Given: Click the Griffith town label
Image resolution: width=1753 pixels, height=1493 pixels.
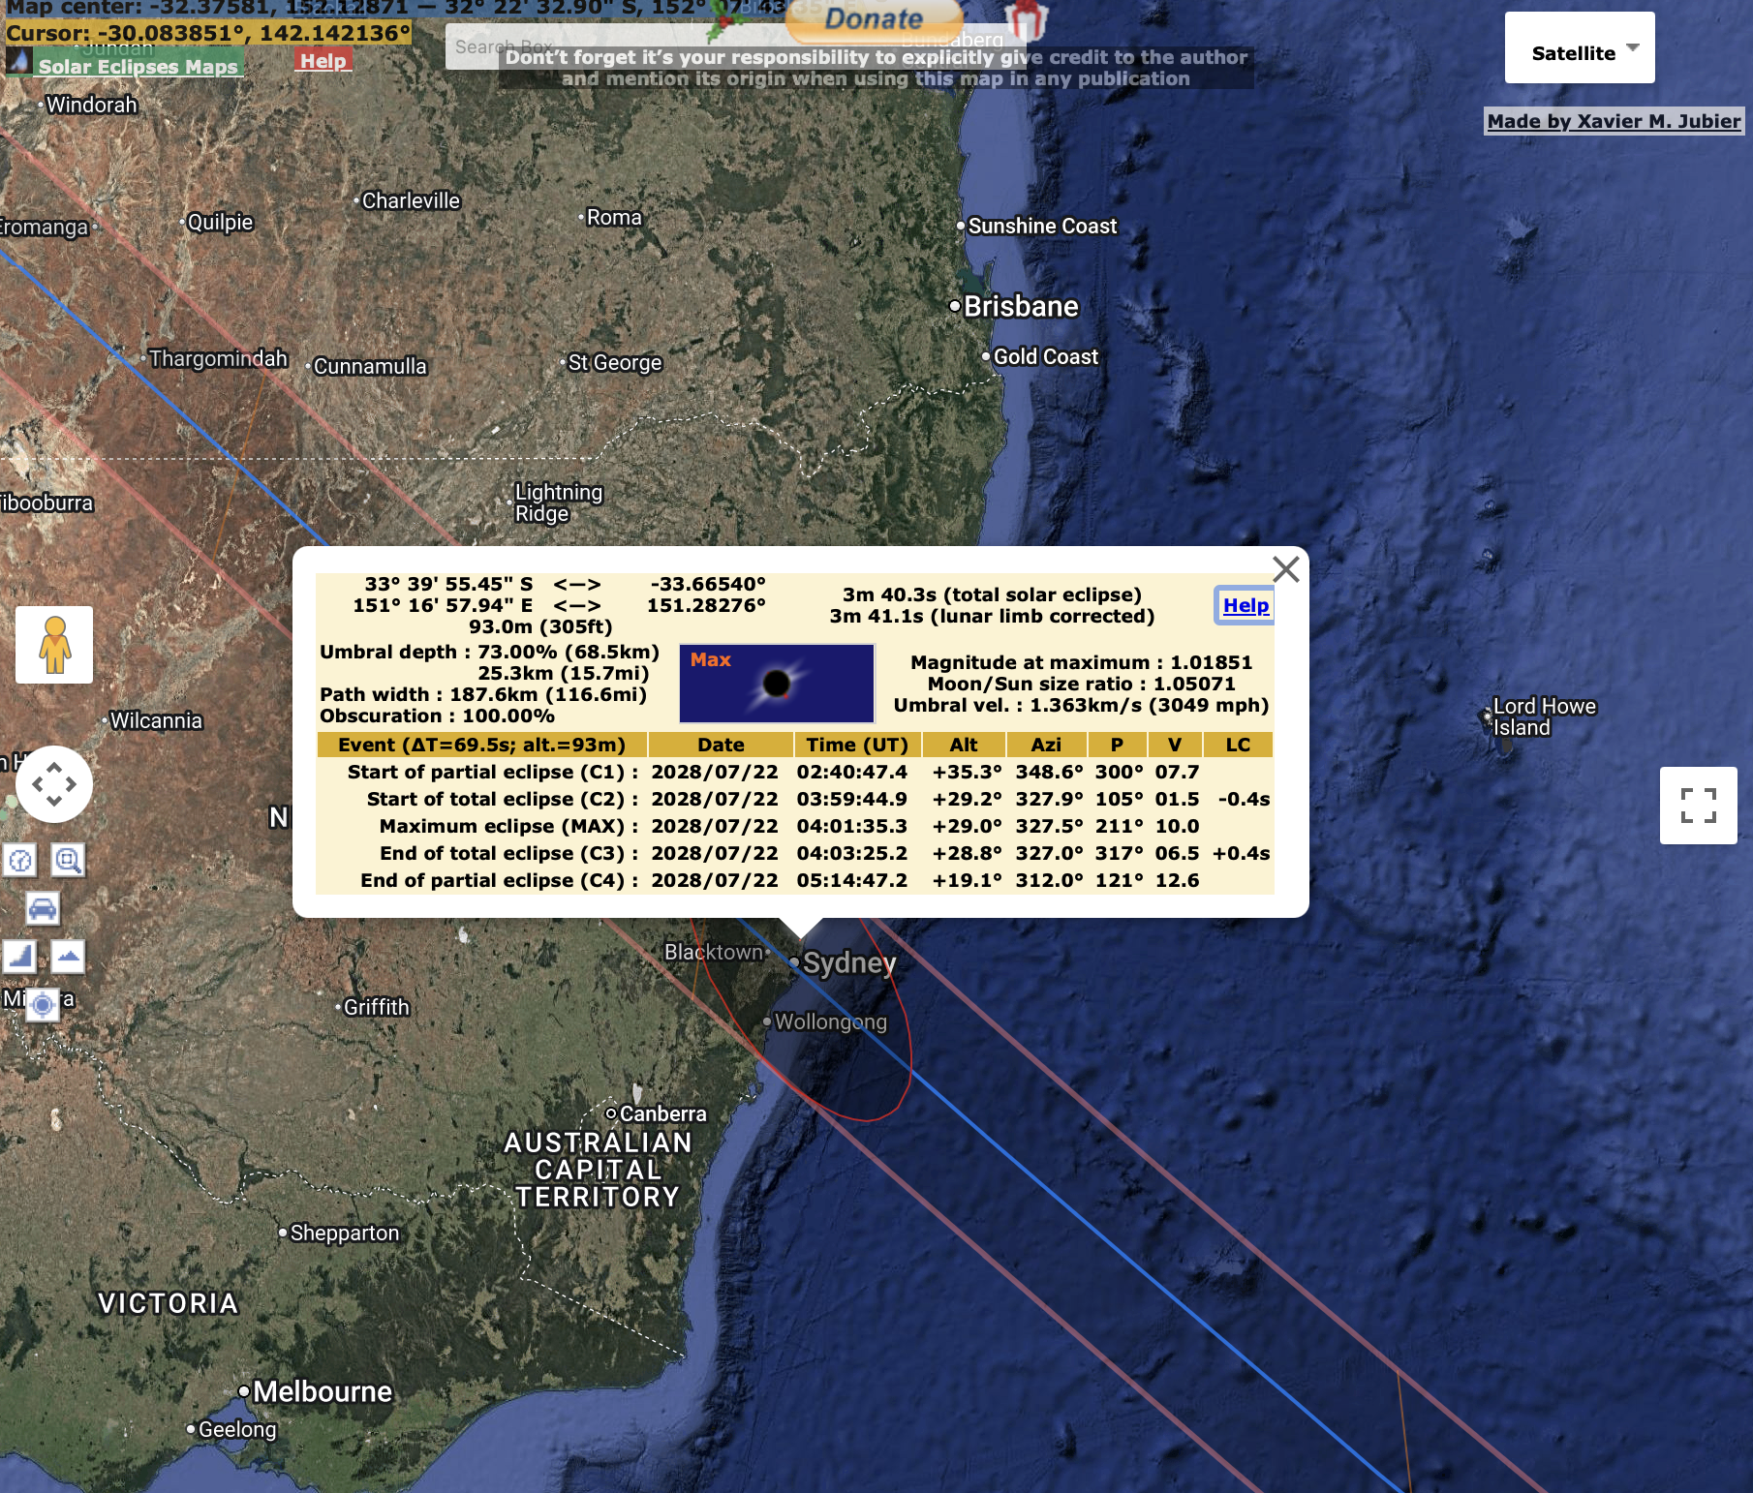Looking at the screenshot, I should coord(376,1008).
